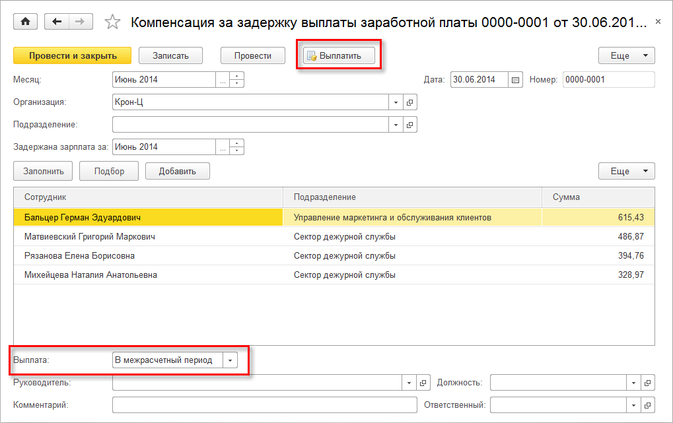Click the Выплатить button
This screenshot has width=673, height=423.
click(339, 56)
